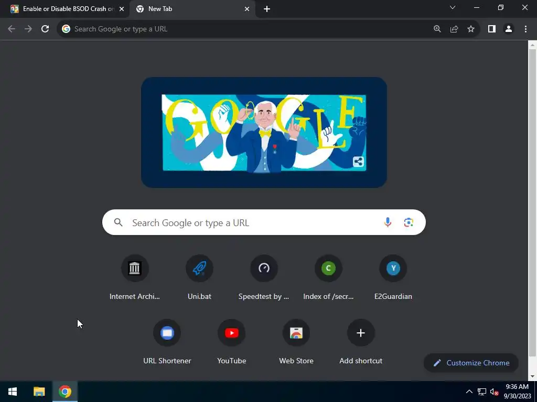The height and width of the screenshot is (402, 537).
Task: Open the Speedtest shortcut
Action: 264,277
